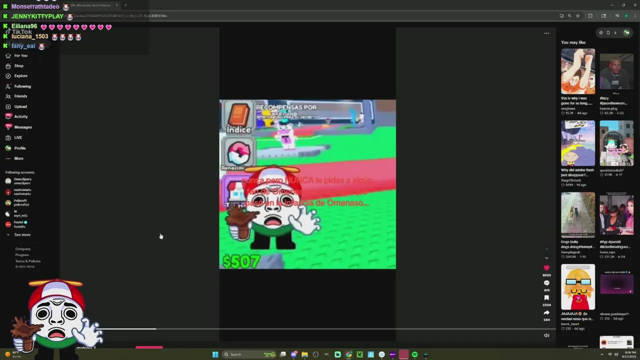Open Activity notifications
The width and height of the screenshot is (640, 360).
coord(16,116)
